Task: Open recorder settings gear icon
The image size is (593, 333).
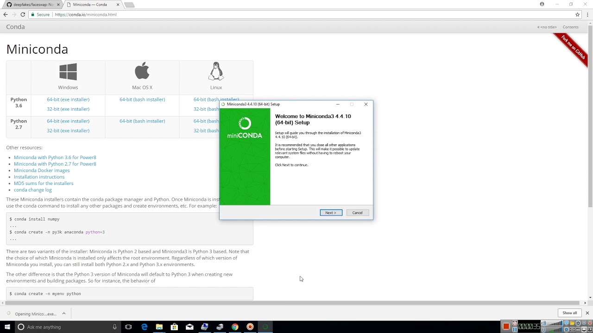Action: (578, 323)
